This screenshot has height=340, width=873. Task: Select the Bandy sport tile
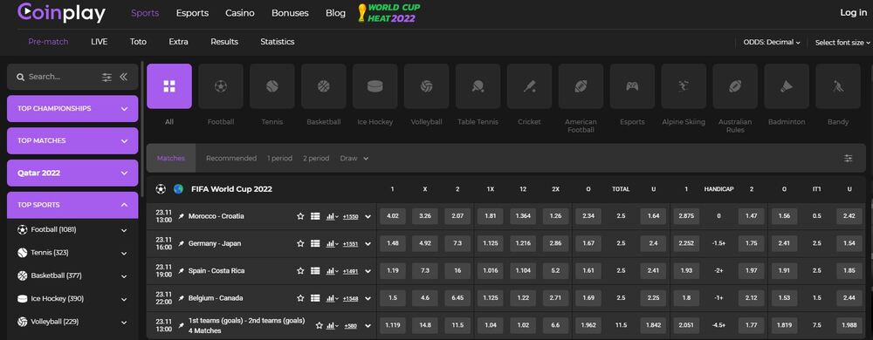click(x=838, y=86)
